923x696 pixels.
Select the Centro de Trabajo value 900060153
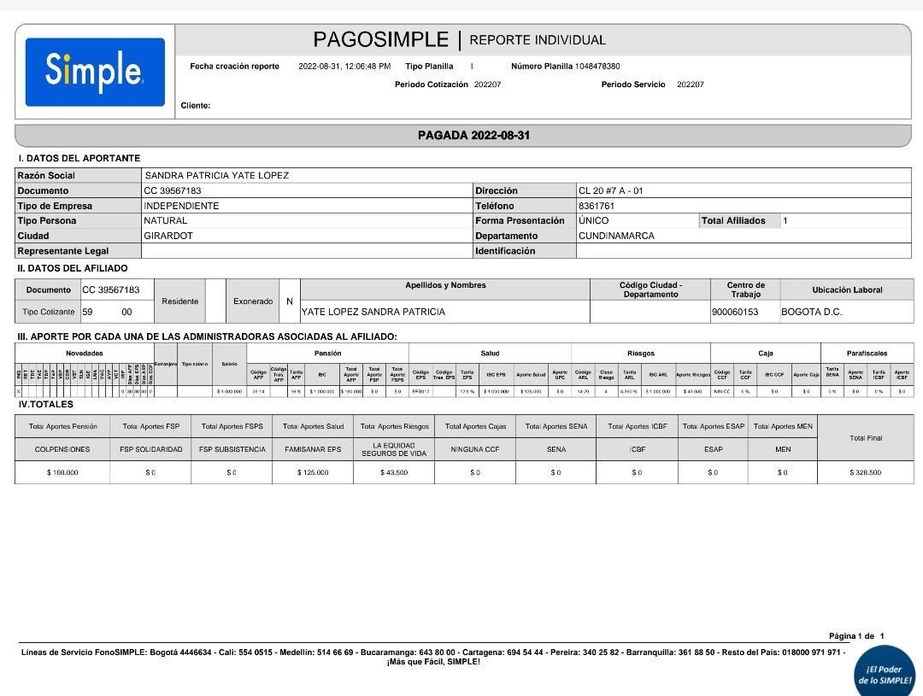(x=734, y=313)
